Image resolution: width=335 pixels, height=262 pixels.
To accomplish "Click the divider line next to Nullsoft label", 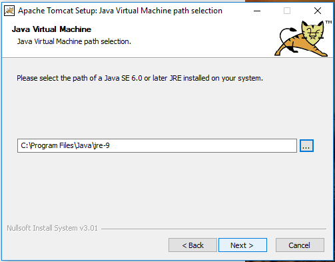I will tap(214, 229).
